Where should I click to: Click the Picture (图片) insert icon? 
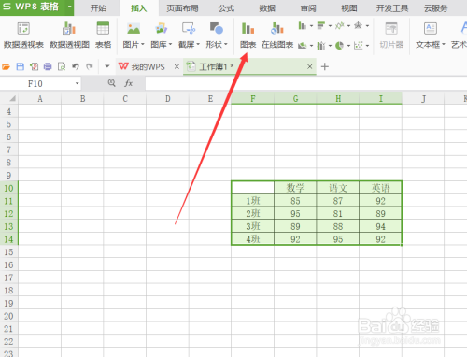tap(134, 29)
